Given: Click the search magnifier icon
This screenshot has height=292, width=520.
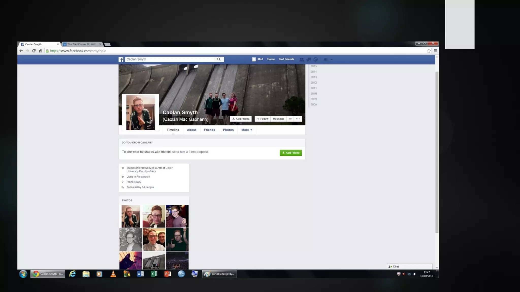Looking at the screenshot, I should tap(219, 59).
